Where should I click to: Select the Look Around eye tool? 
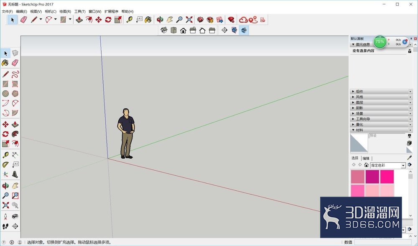click(x=15, y=216)
